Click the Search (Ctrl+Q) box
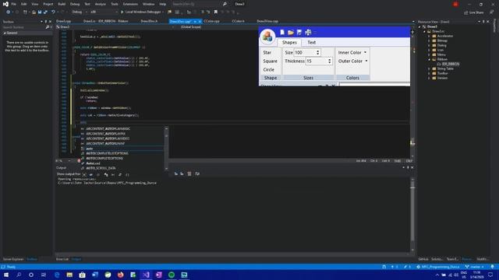 coord(199,4)
